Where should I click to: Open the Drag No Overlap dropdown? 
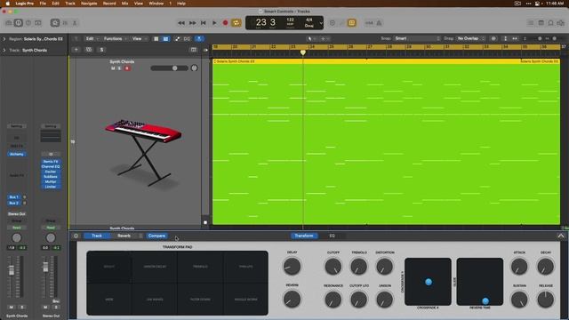click(x=470, y=38)
